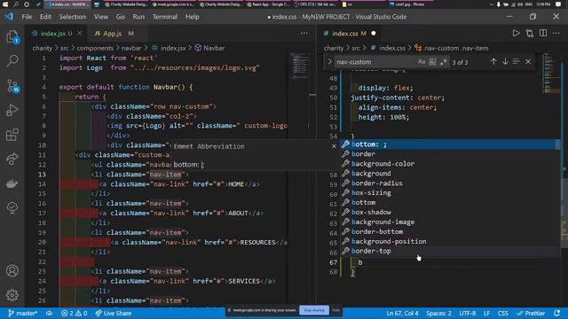This screenshot has height=319, width=568.
Task: Open the Manage settings gear
Action: pyautogui.click(x=12, y=295)
